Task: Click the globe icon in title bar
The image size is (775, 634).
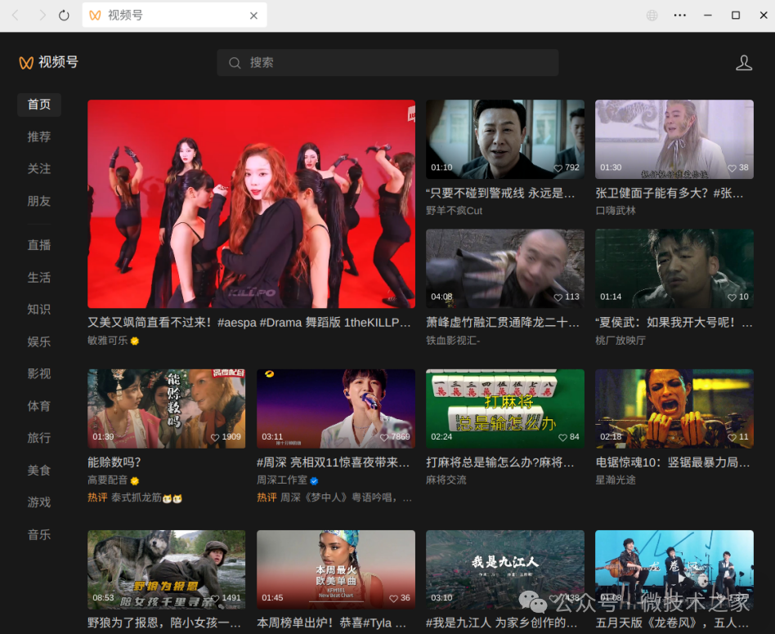Action: [x=652, y=16]
